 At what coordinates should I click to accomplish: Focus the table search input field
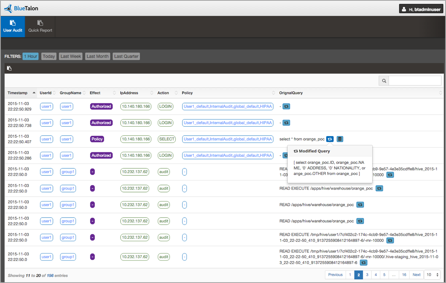coord(415,81)
